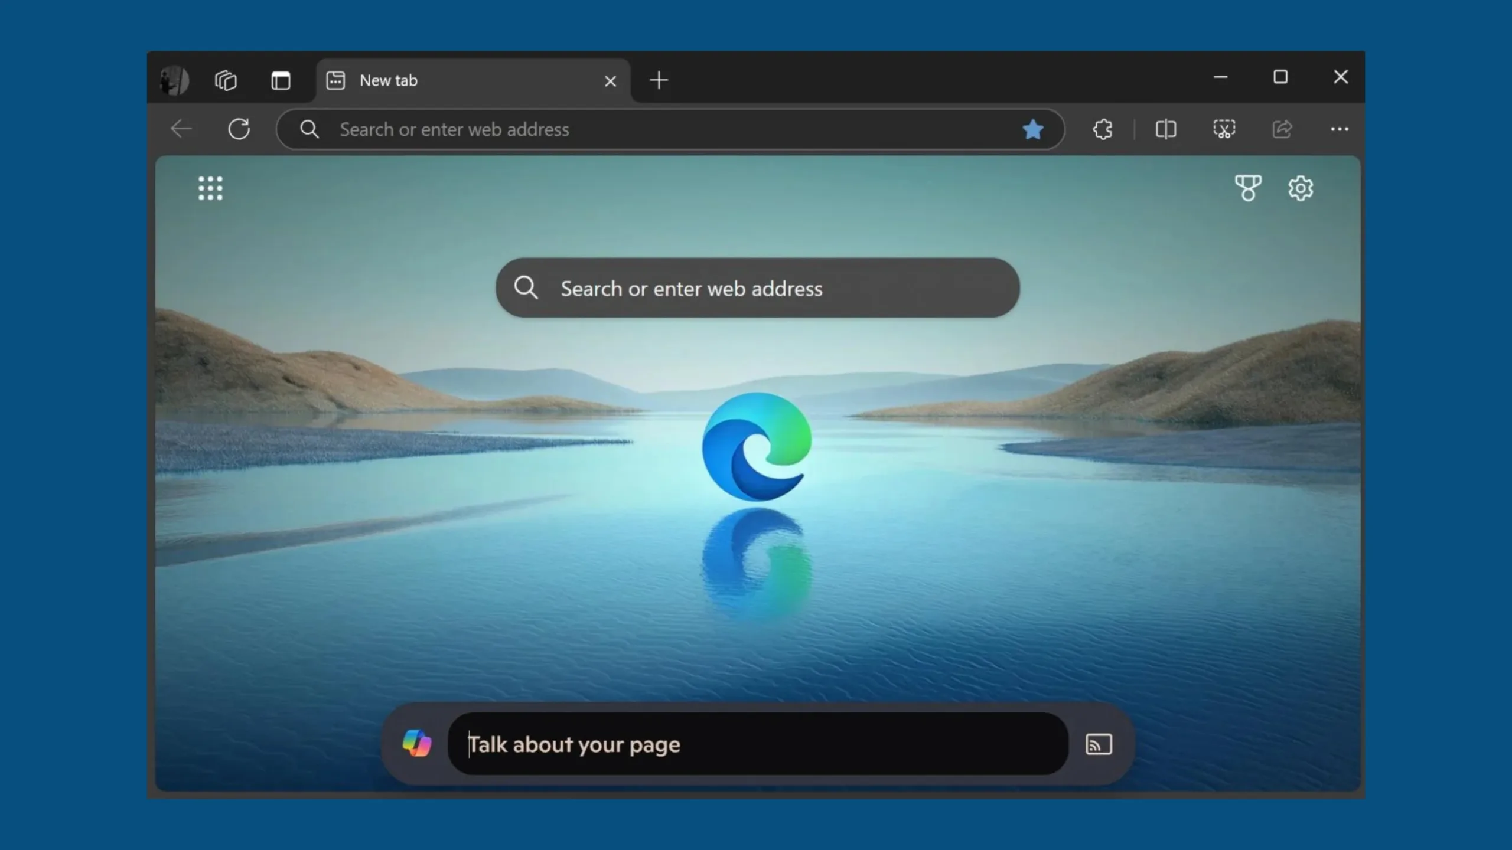Click the new tab page search box
This screenshot has width=1512, height=850.
point(757,287)
